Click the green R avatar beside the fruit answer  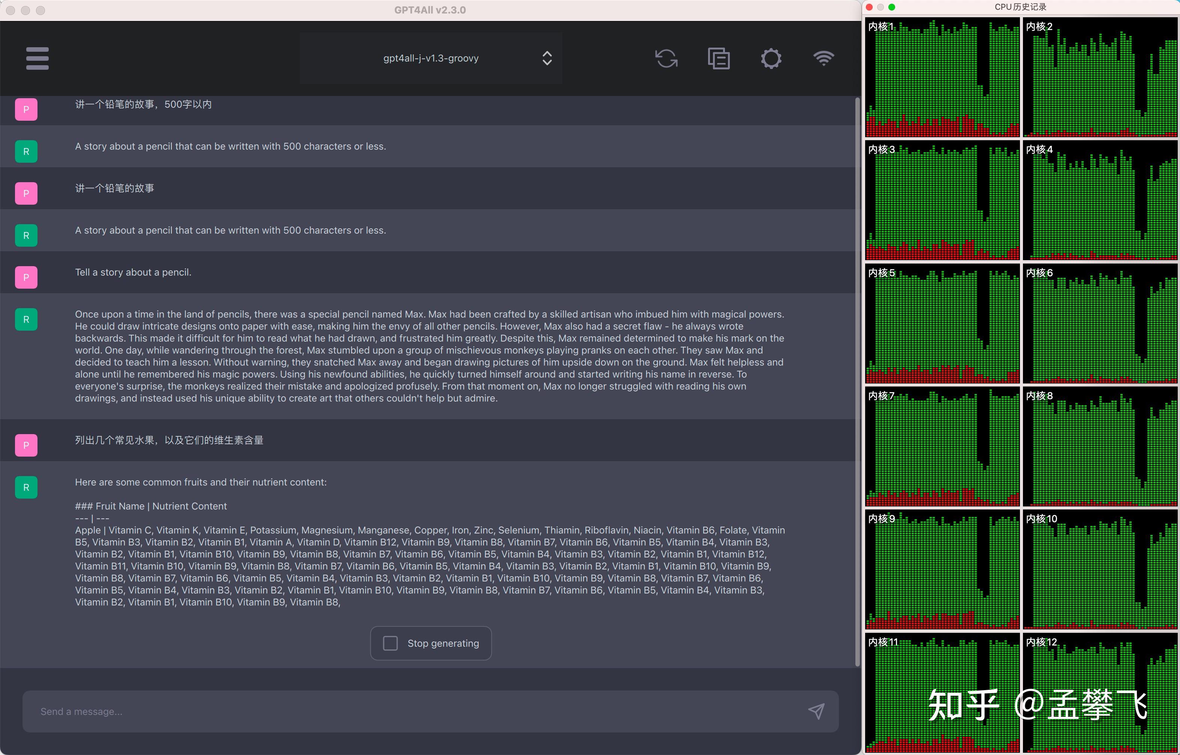pos(27,487)
